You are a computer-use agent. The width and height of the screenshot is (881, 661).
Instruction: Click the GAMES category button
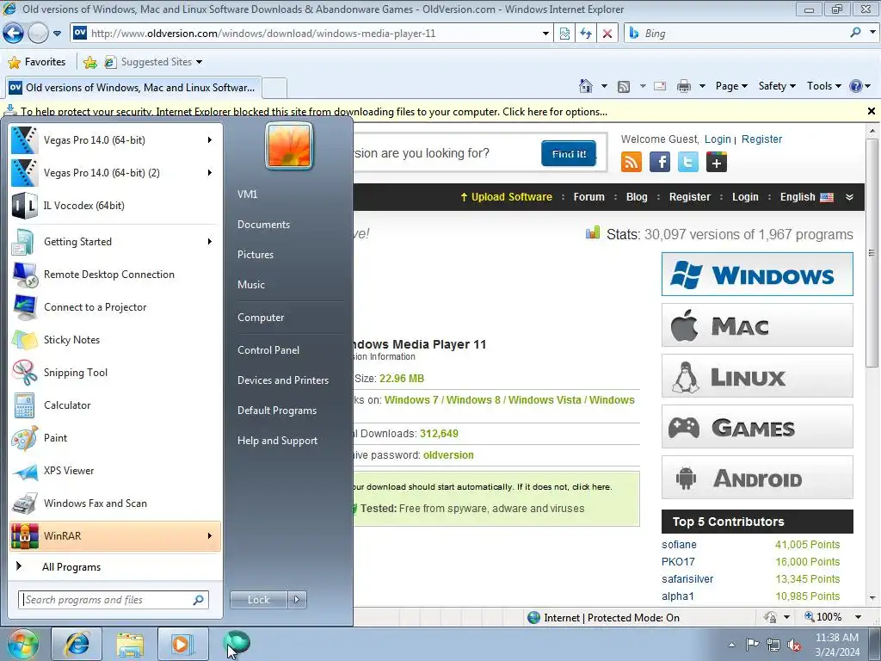click(x=757, y=427)
